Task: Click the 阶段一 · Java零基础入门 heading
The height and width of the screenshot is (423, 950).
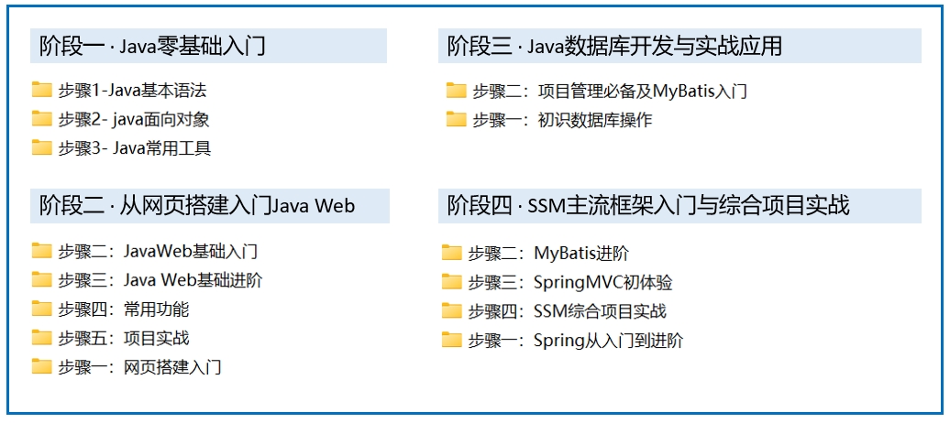Action: pyautogui.click(x=152, y=46)
